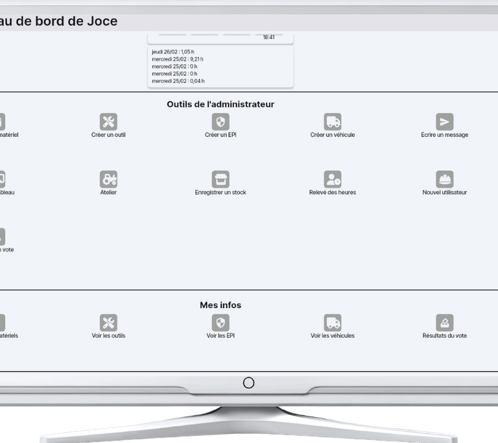Click the Ecrire un message label
The height and width of the screenshot is (443, 498).
[445, 135]
